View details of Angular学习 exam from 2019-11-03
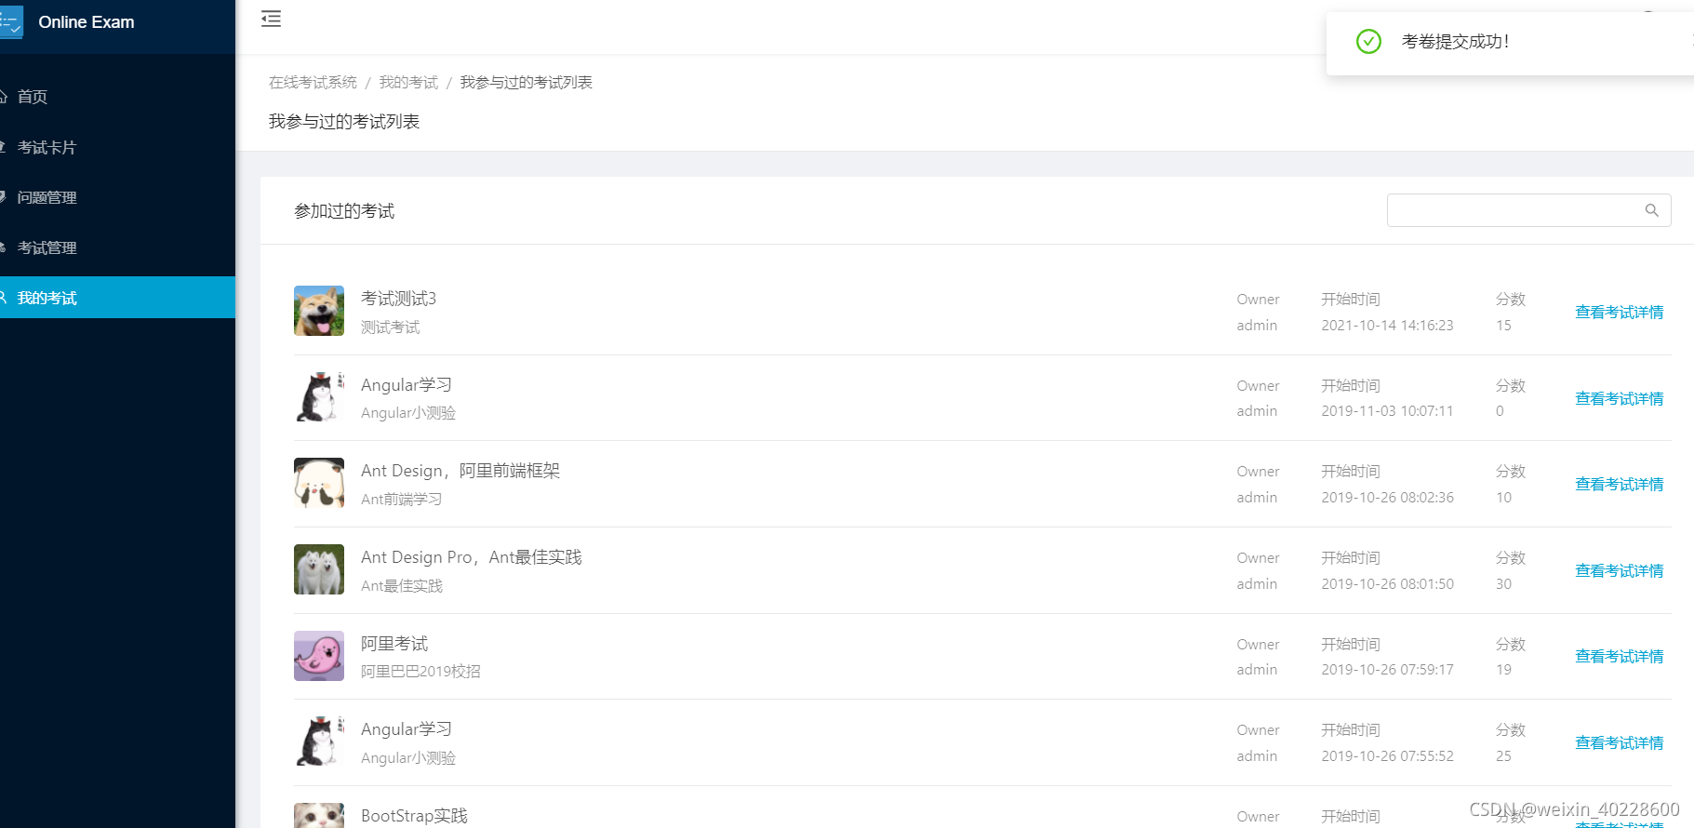 click(x=1619, y=399)
